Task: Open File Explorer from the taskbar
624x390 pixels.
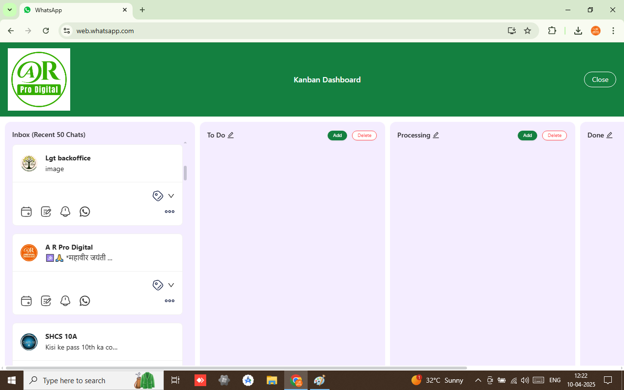Action: (272, 380)
